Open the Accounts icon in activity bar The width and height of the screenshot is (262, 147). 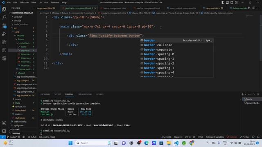click(x=4, y=123)
